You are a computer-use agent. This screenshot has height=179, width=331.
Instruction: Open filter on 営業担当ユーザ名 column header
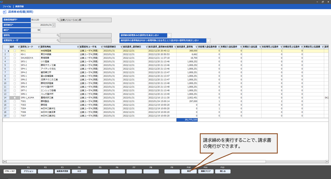click(102, 47)
